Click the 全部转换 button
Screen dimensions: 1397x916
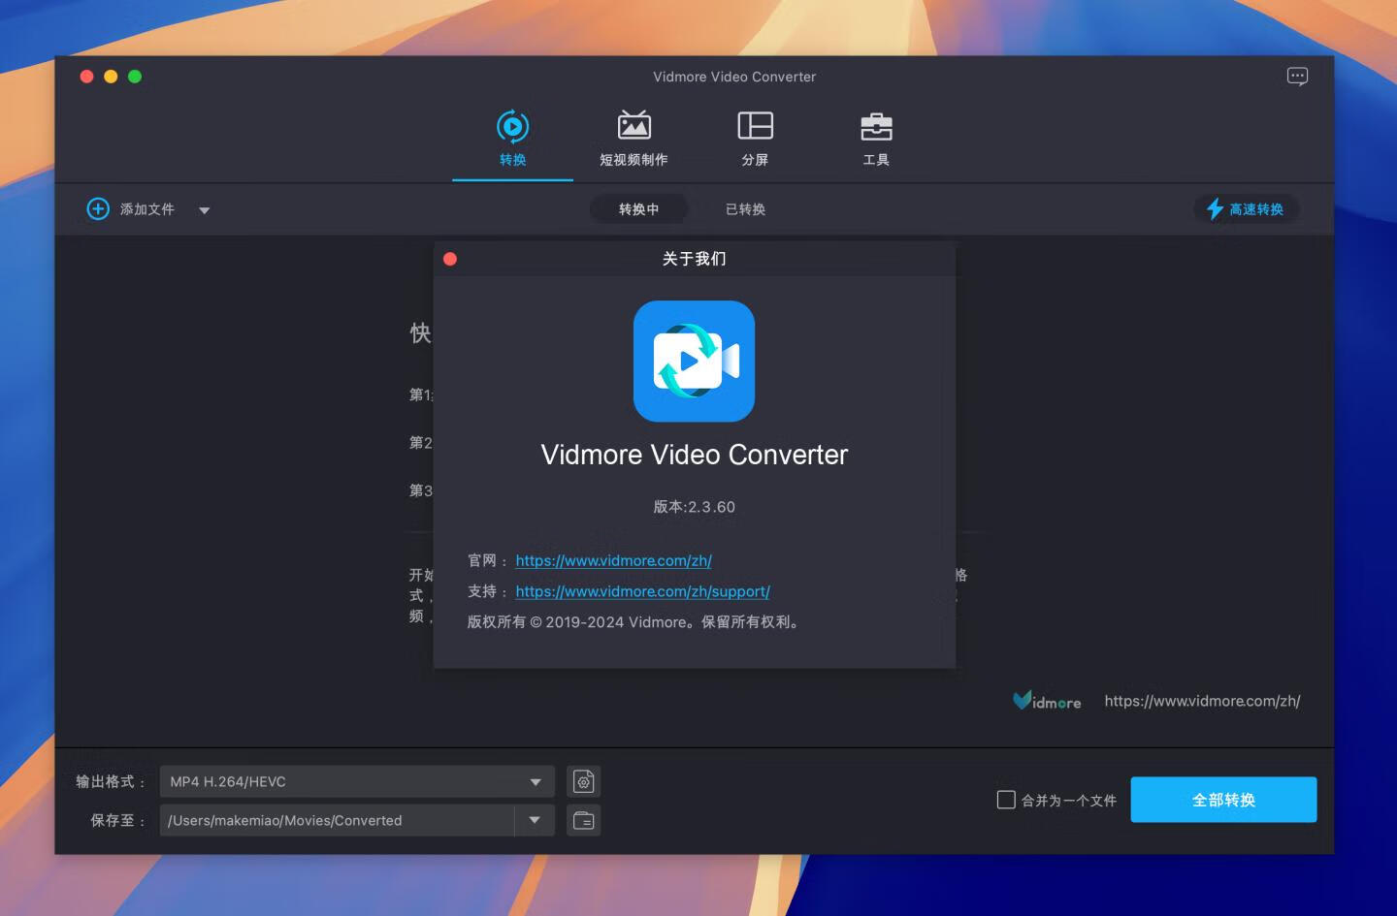(1223, 800)
